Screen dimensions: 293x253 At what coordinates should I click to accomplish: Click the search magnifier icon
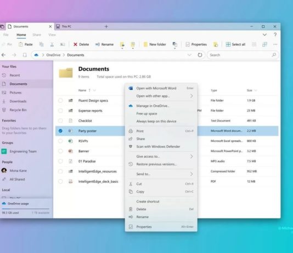pyautogui.click(x=274, y=55)
